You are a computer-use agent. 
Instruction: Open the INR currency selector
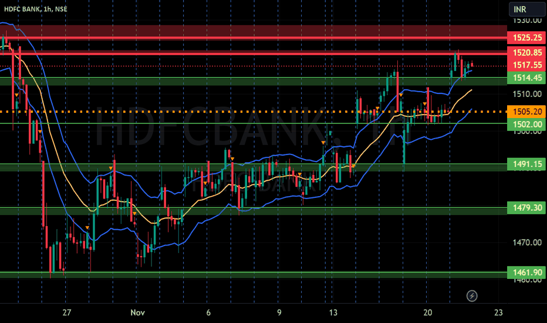(x=527, y=9)
